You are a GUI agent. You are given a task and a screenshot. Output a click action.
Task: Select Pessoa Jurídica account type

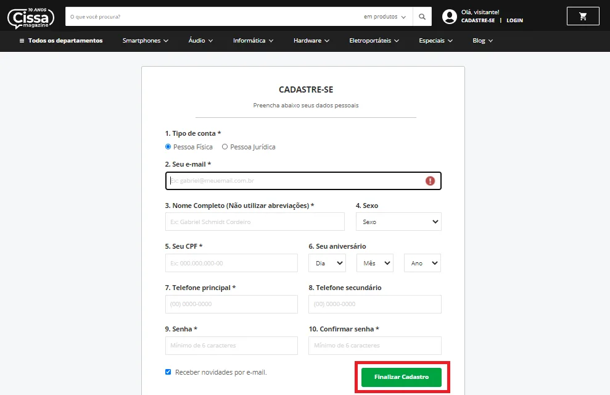(x=225, y=147)
